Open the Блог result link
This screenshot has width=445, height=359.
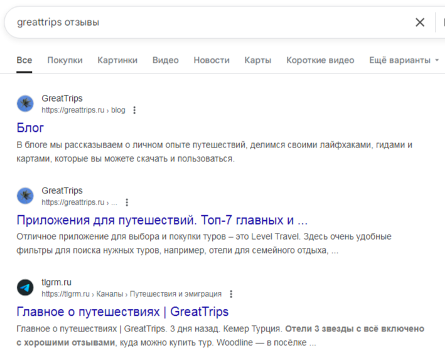coord(30,128)
